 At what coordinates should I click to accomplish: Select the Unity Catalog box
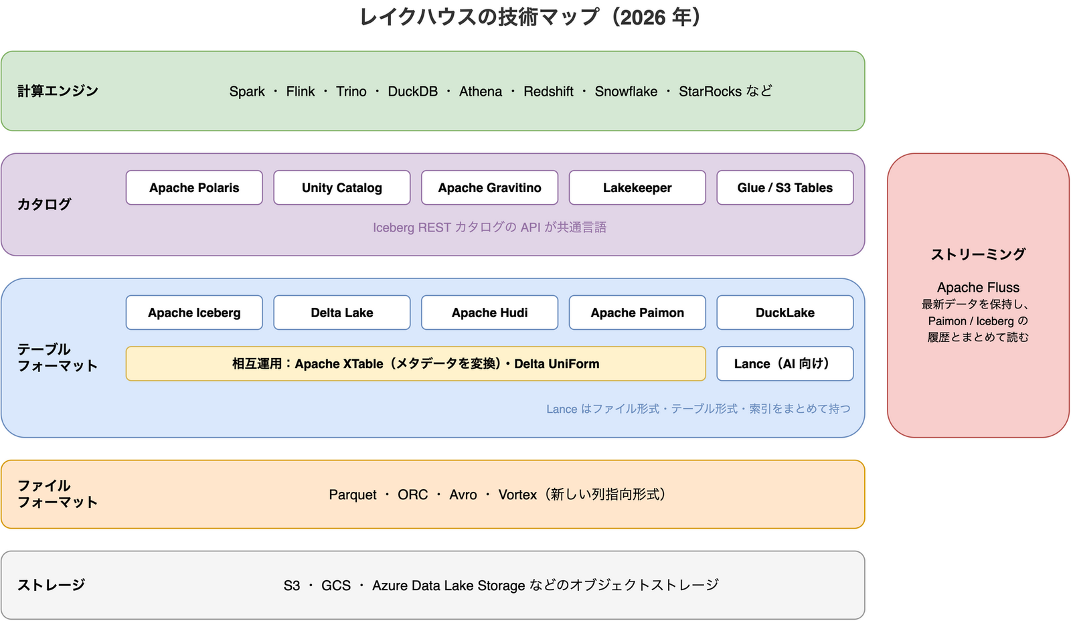(342, 187)
